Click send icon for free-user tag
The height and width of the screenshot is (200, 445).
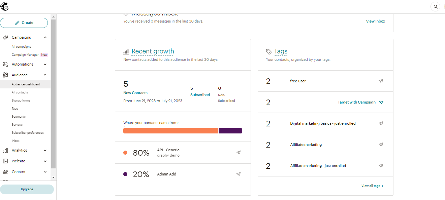pyautogui.click(x=381, y=81)
